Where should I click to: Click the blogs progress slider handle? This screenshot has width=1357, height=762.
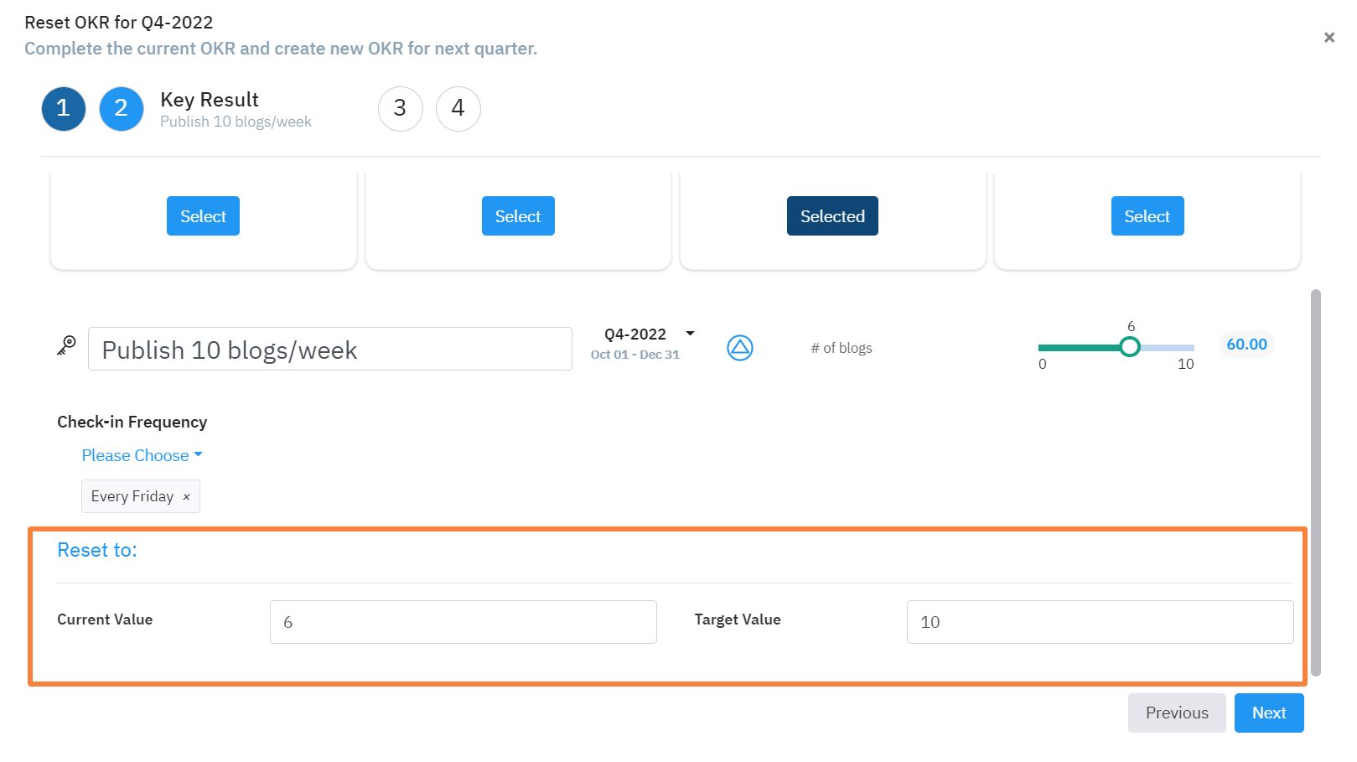pyautogui.click(x=1130, y=347)
